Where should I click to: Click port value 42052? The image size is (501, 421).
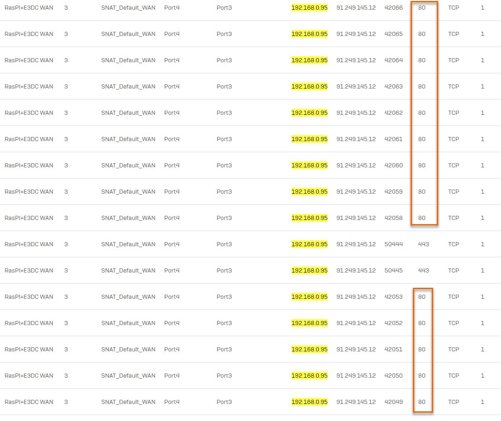pos(394,323)
